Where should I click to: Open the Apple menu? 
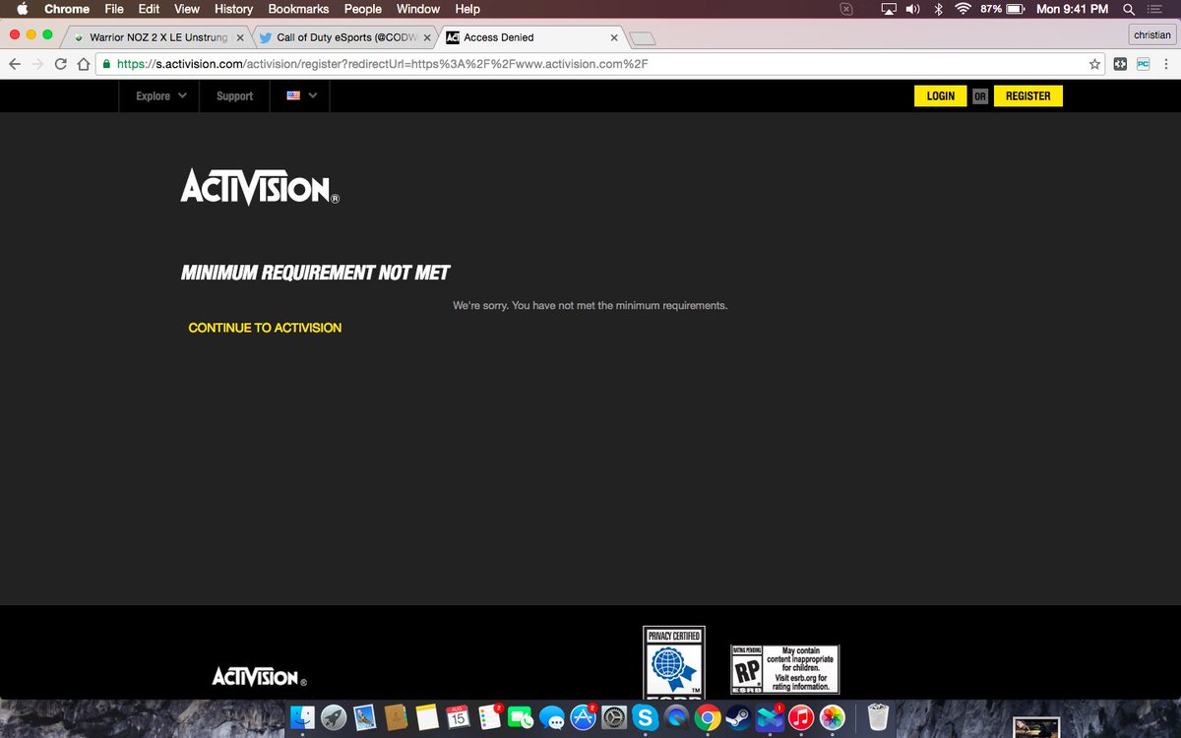pyautogui.click(x=22, y=9)
